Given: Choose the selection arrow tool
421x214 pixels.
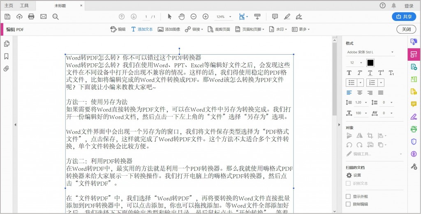Looking at the screenshot, I should pyautogui.click(x=169, y=16).
